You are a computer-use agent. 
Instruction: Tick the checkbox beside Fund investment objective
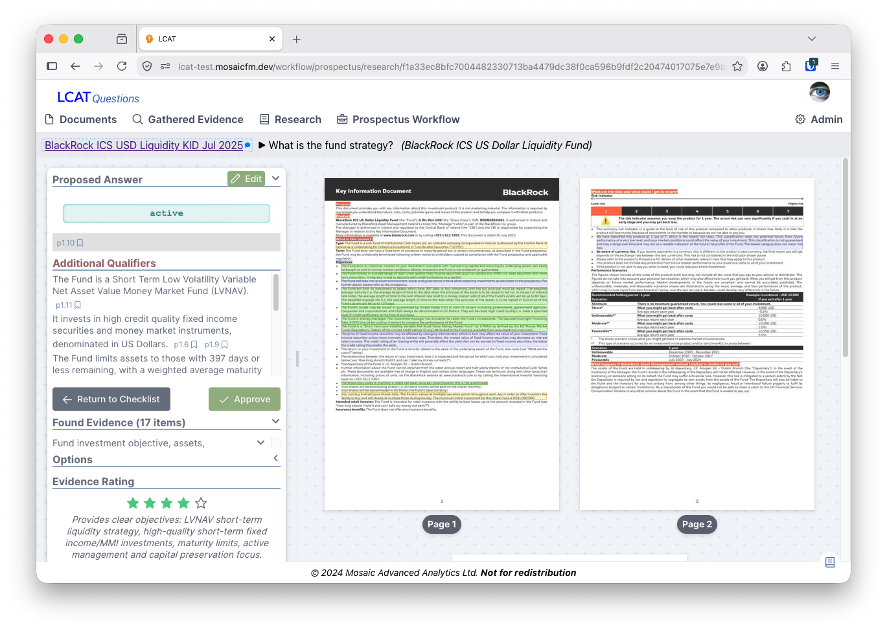point(275,442)
